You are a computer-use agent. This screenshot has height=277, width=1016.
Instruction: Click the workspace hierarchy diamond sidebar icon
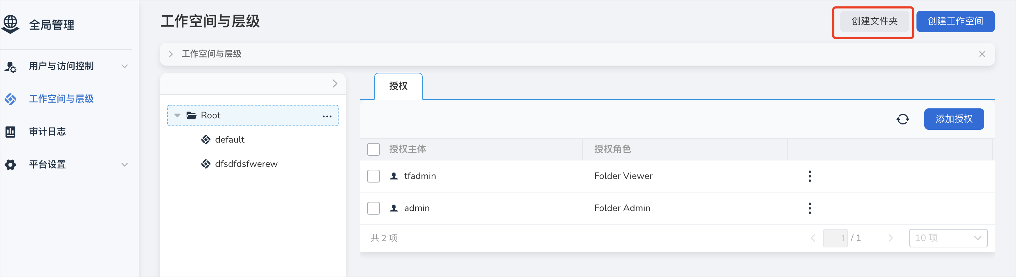10,99
